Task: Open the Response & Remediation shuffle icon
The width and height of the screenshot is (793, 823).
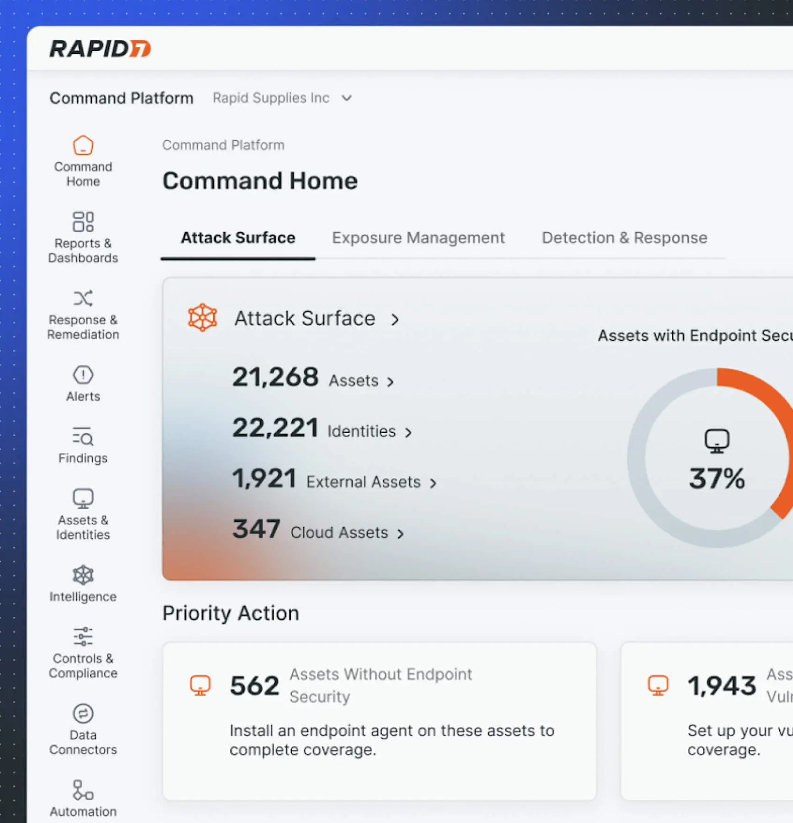Action: (83, 299)
